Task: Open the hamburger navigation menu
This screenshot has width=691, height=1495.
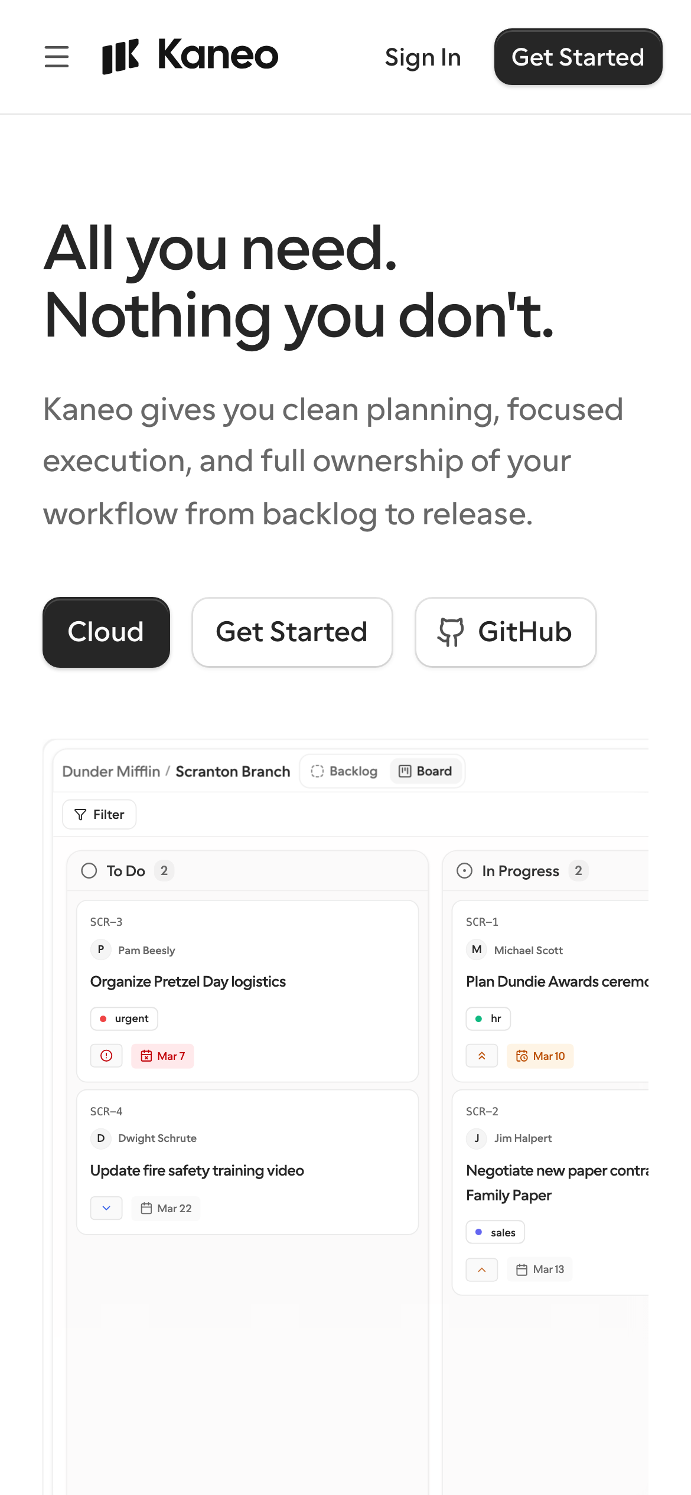Action: tap(57, 57)
